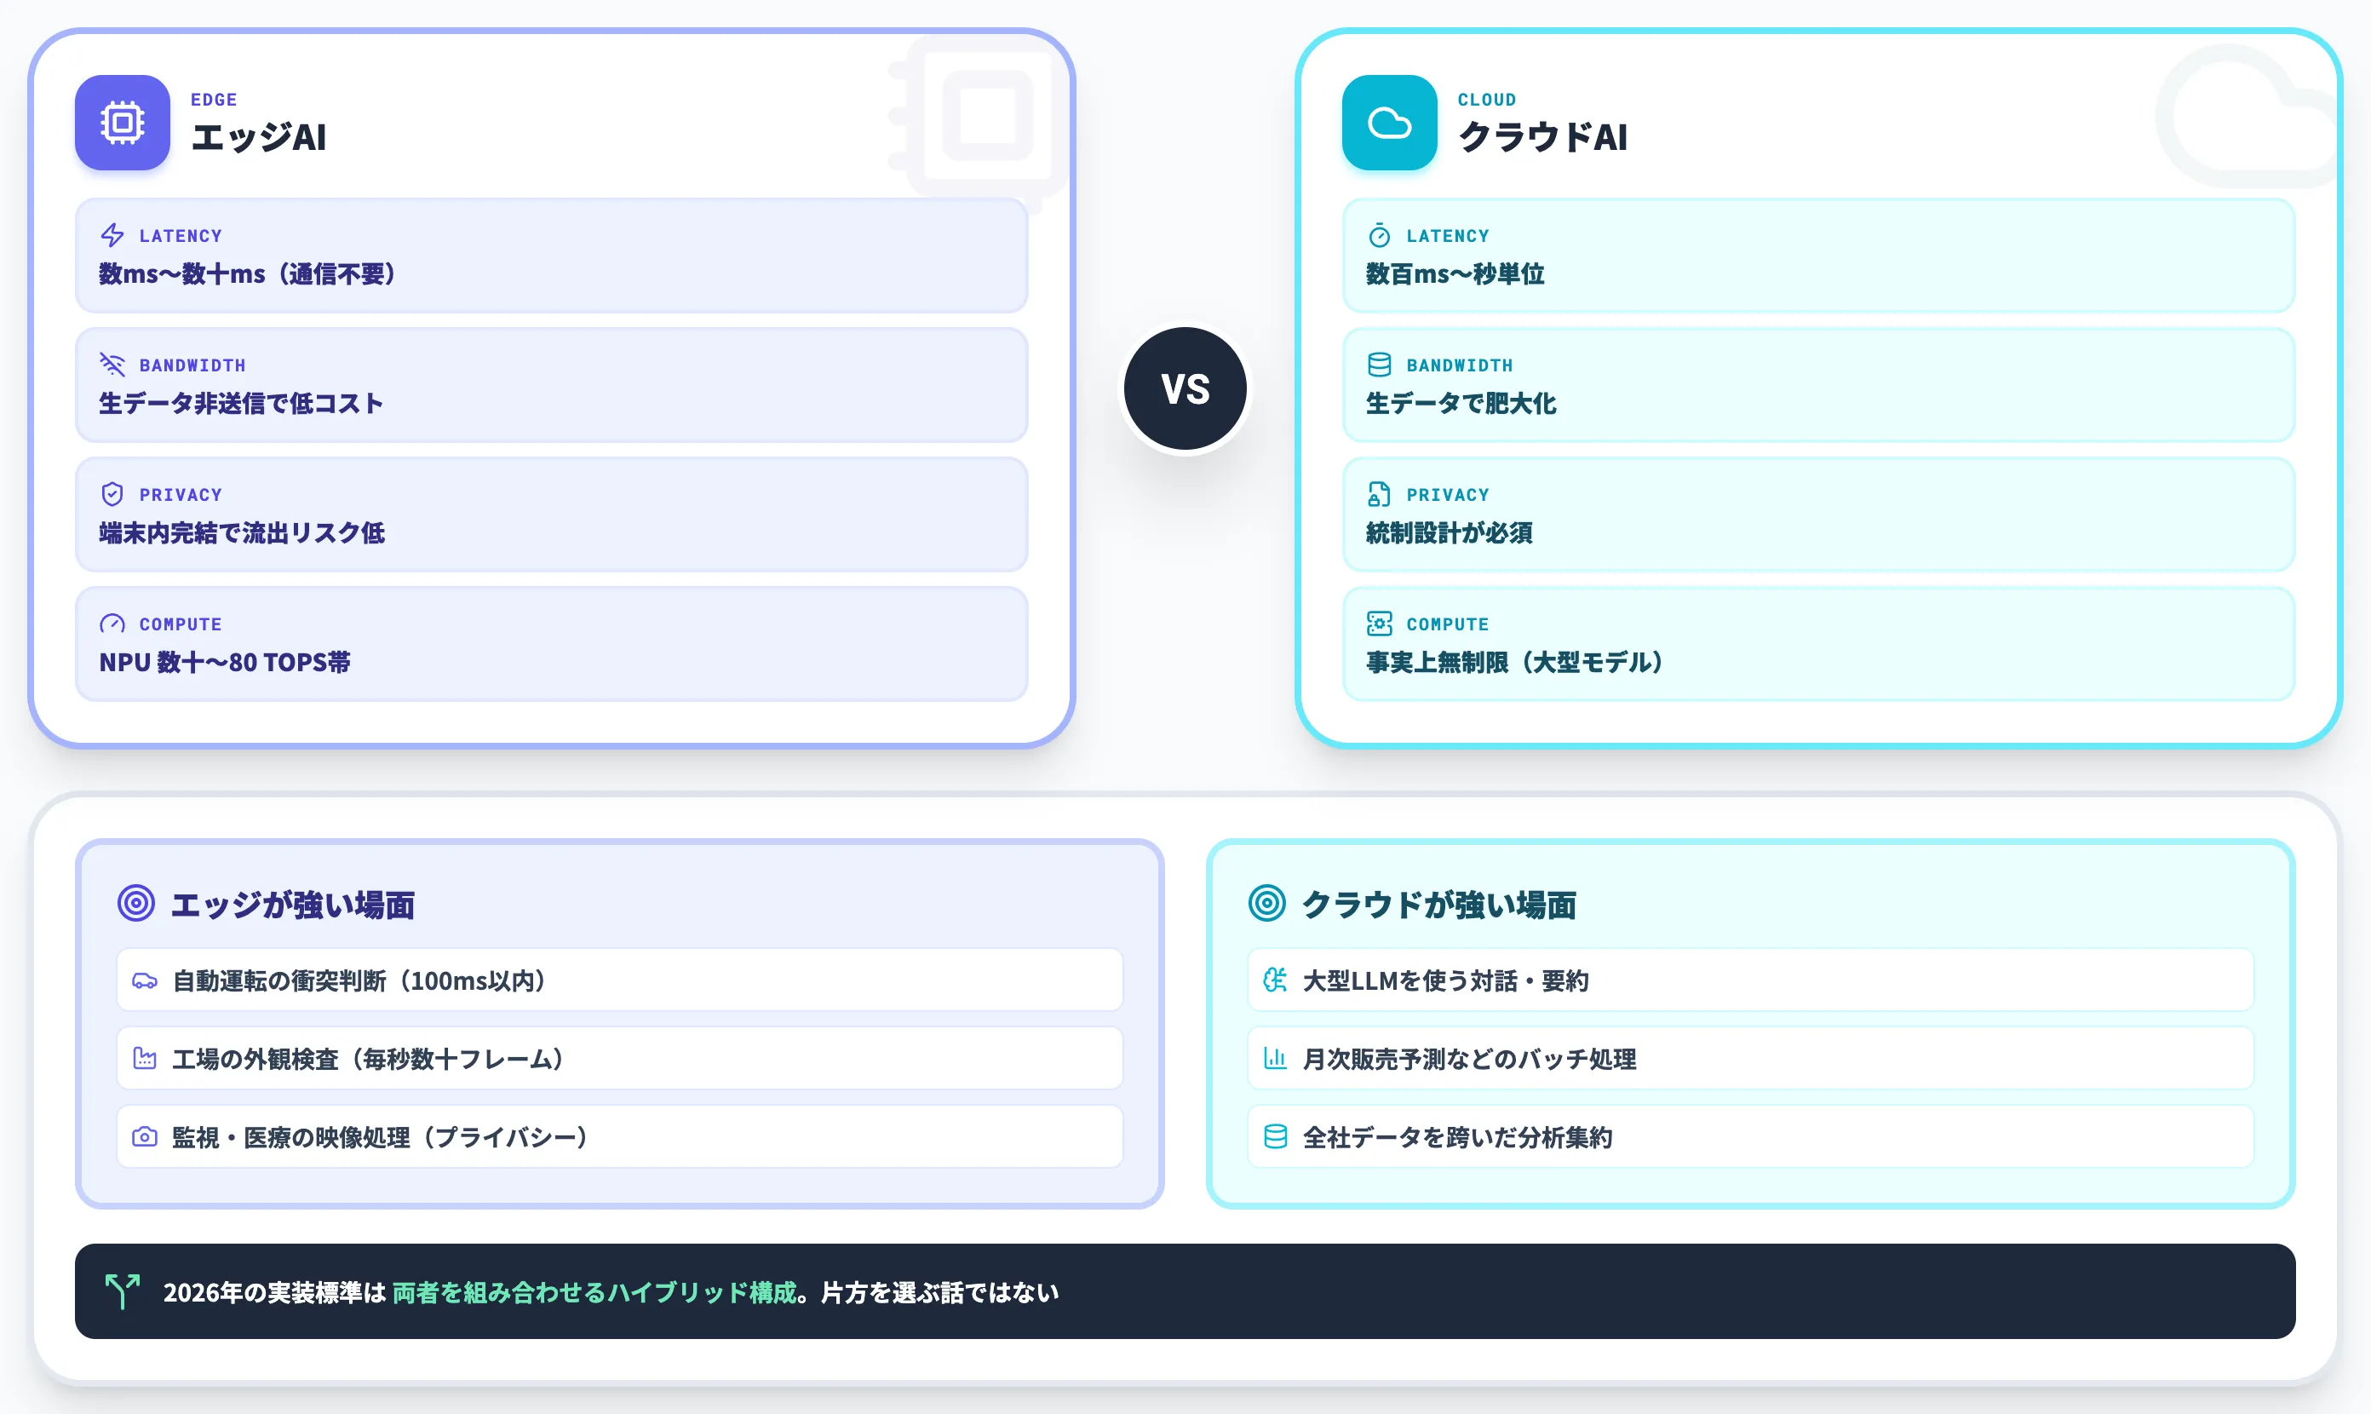Click text 端末内完結で流出リスク低

coord(242,533)
